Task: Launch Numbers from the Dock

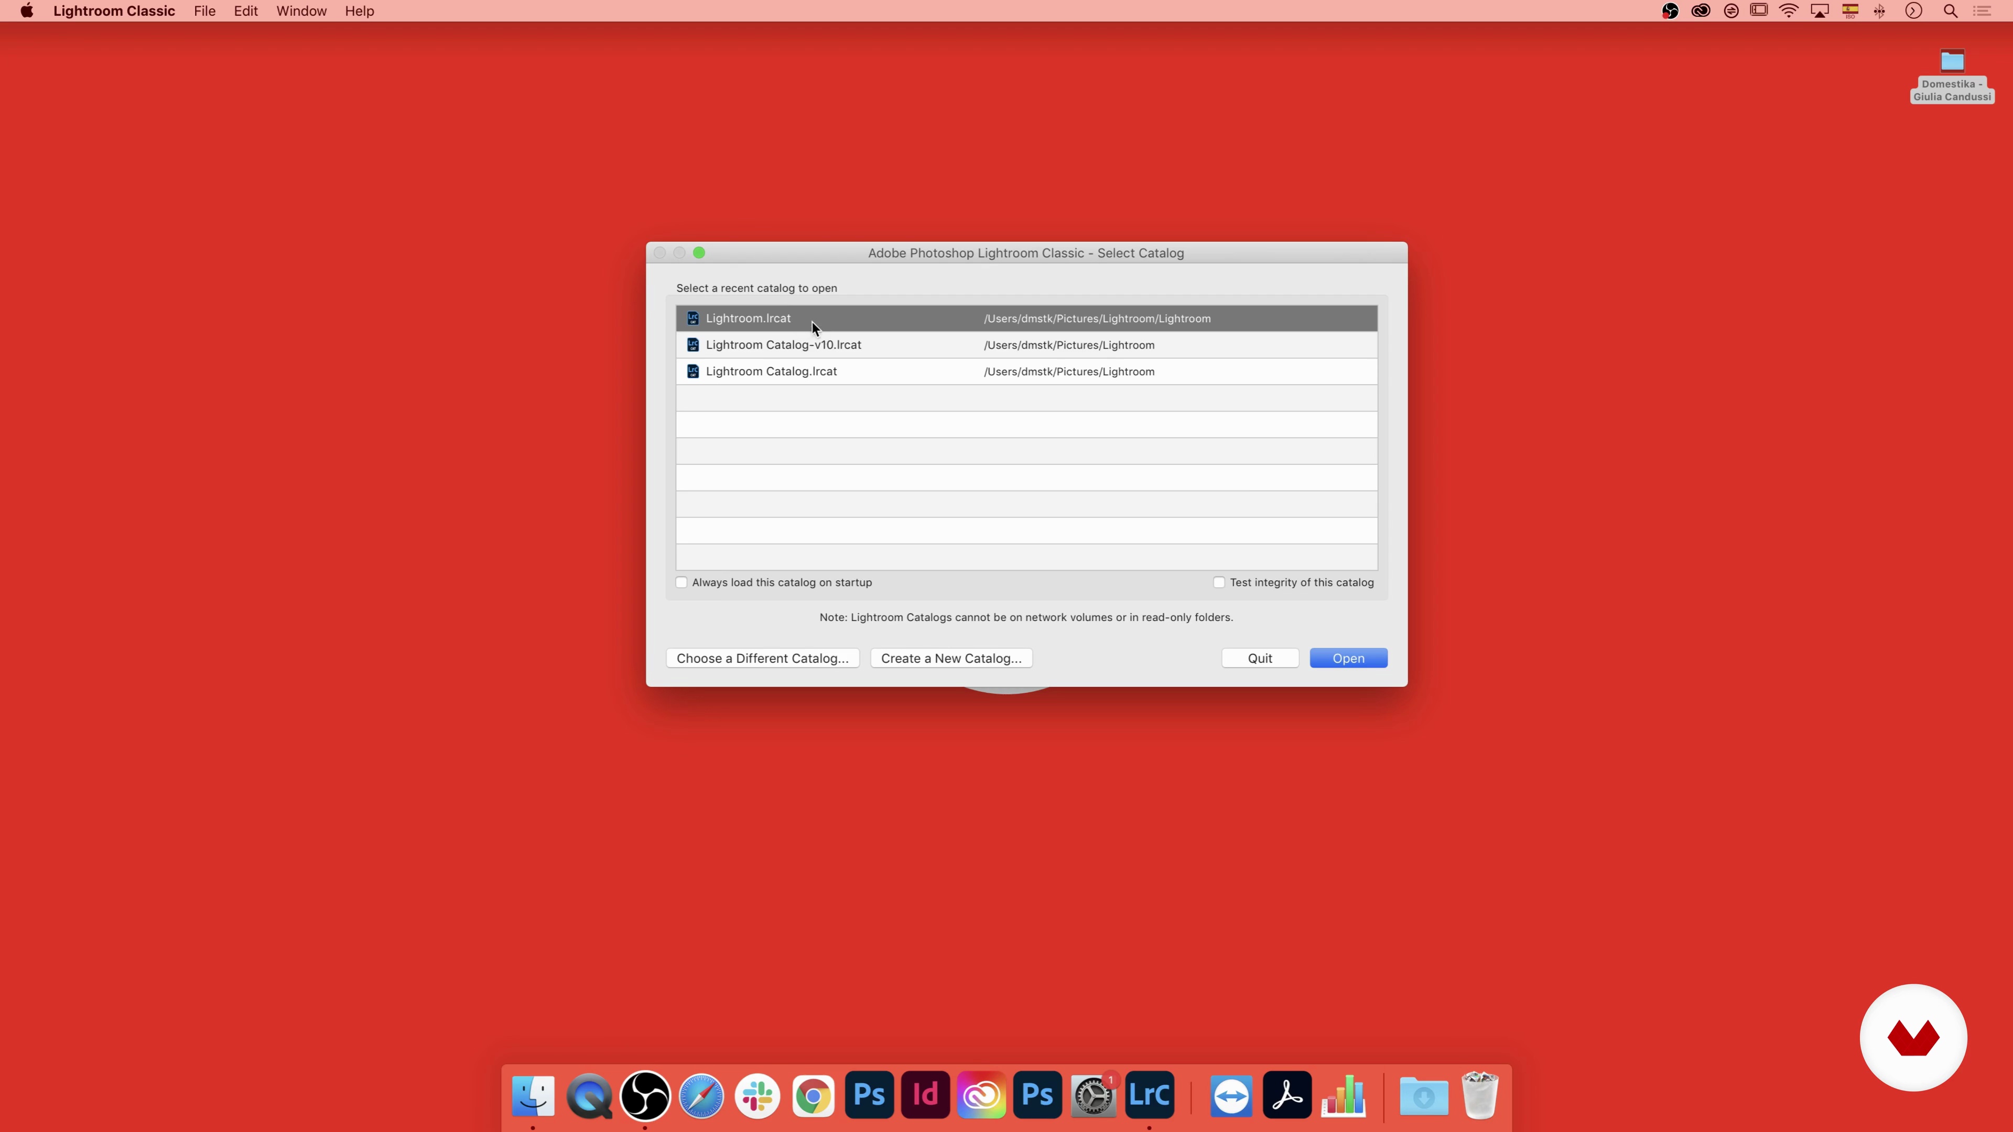Action: click(1343, 1095)
